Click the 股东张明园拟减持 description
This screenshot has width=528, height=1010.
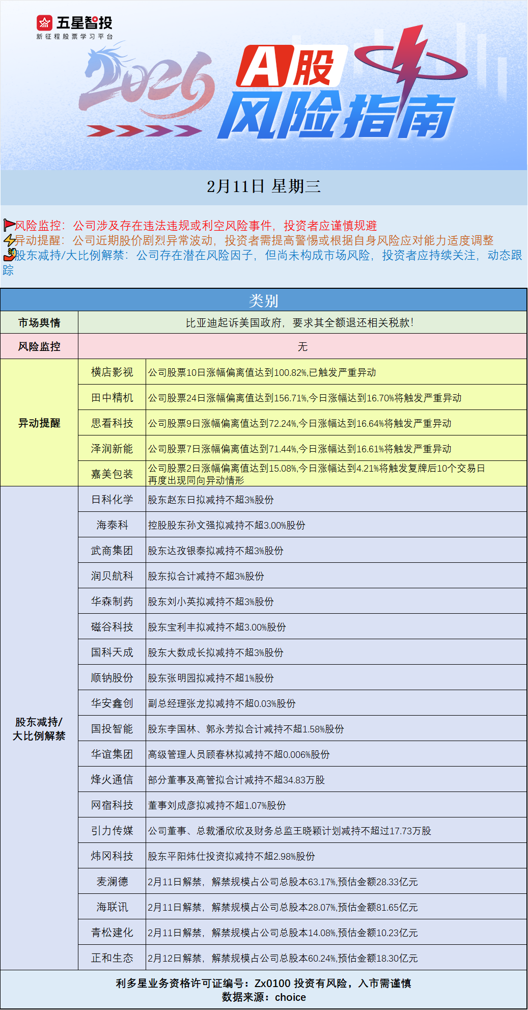coord(211,678)
